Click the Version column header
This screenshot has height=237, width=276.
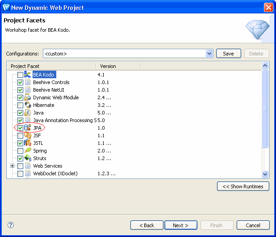(118, 66)
